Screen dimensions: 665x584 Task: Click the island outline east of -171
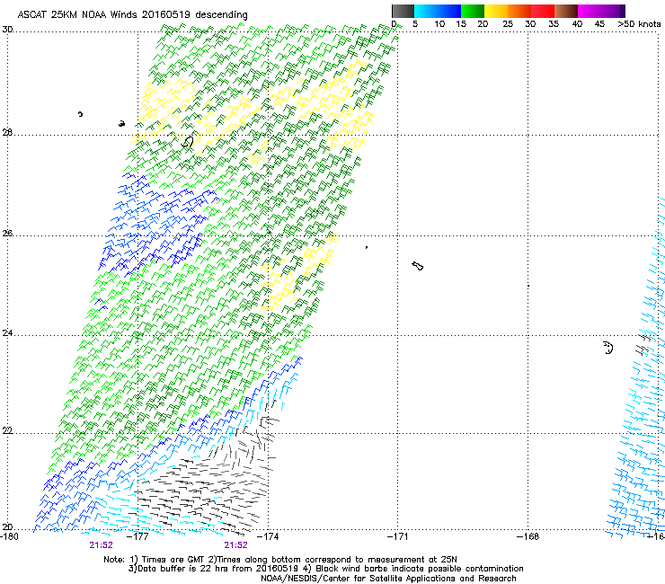(x=418, y=266)
